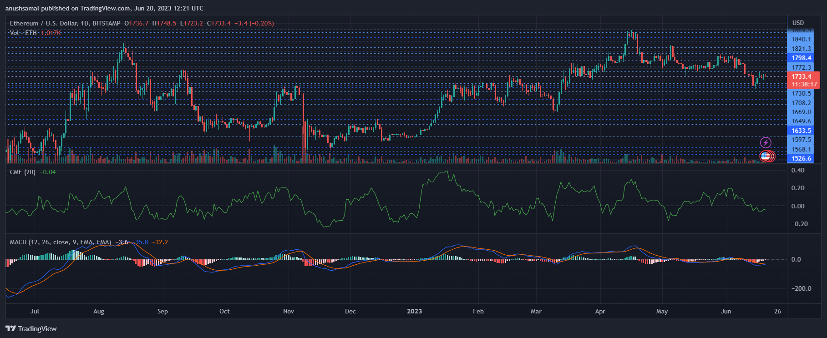This screenshot has height=338, width=827.
Task: Click the 1730.5 price axis label
Action: coord(801,93)
